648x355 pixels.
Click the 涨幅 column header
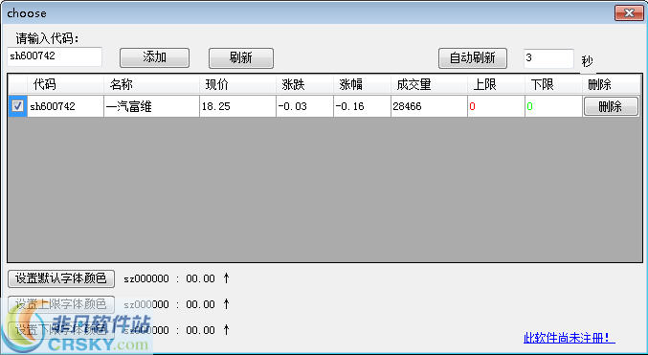click(362, 85)
